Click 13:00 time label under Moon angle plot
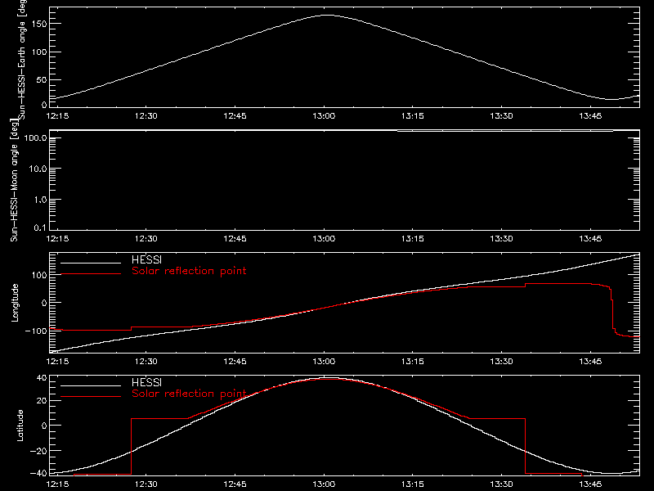Image resolution: width=654 pixels, height=491 pixels. (x=324, y=239)
